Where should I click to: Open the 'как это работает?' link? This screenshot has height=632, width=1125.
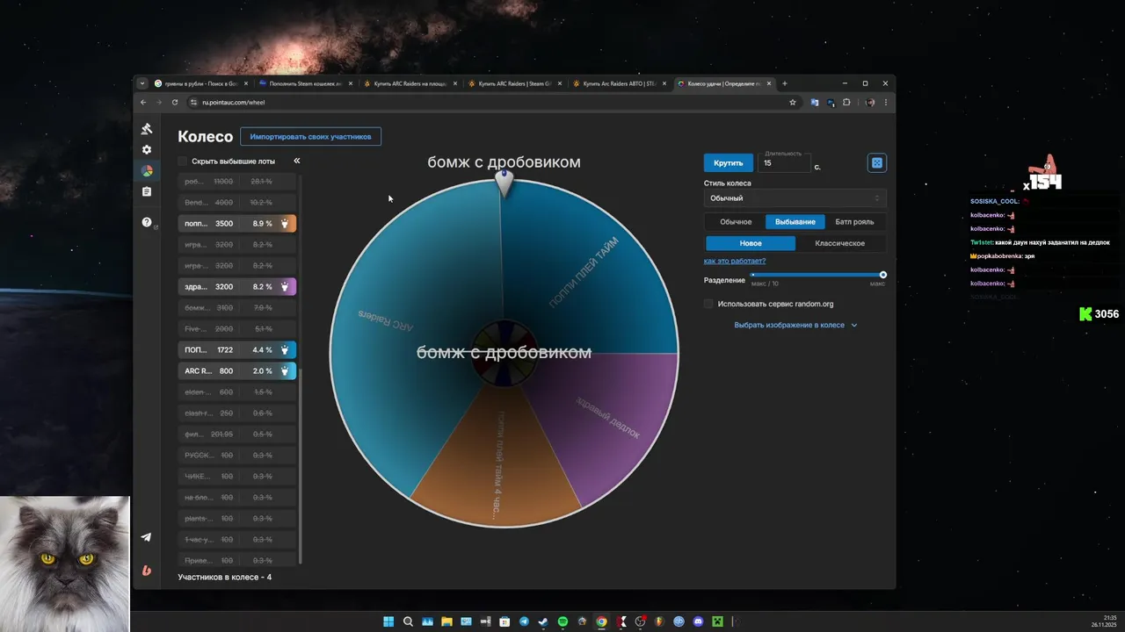735,261
